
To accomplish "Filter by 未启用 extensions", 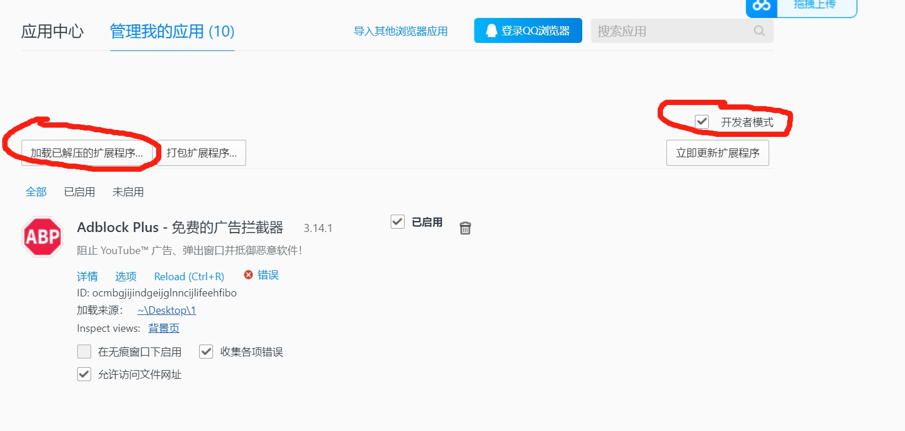I will pos(128,191).
